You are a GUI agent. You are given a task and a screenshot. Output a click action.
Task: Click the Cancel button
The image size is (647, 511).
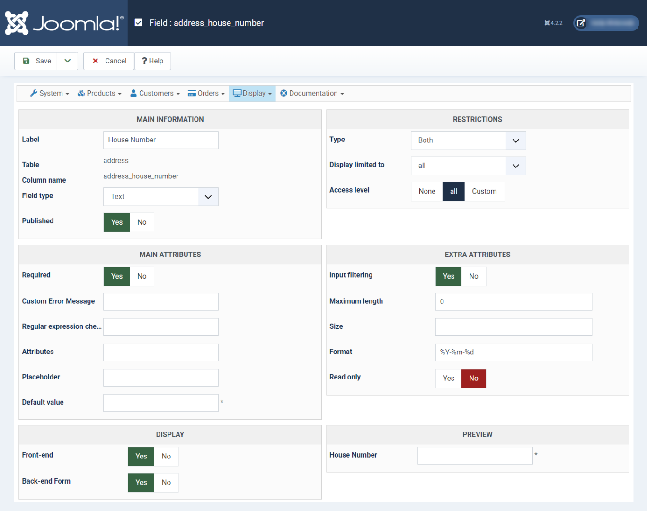click(109, 61)
